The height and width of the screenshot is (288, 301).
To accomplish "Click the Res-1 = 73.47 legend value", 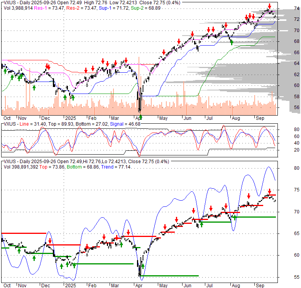I will [49, 8].
